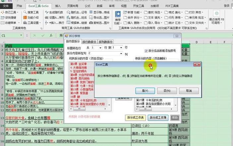Open the 文本 填充 folder menu
The image size is (233, 146).
click(153, 18)
